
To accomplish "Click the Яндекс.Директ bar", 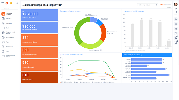I will click(144, 78).
